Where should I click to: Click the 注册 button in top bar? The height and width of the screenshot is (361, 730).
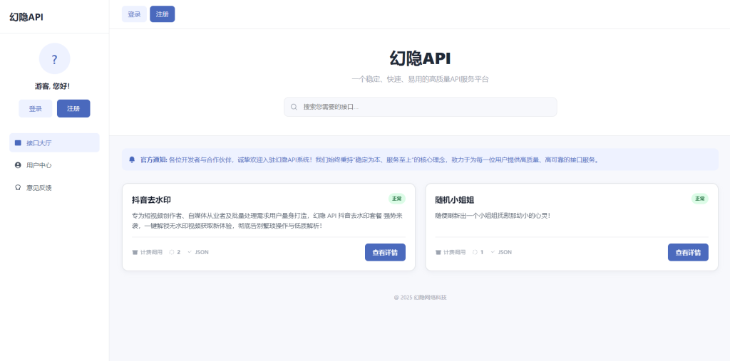tap(162, 14)
